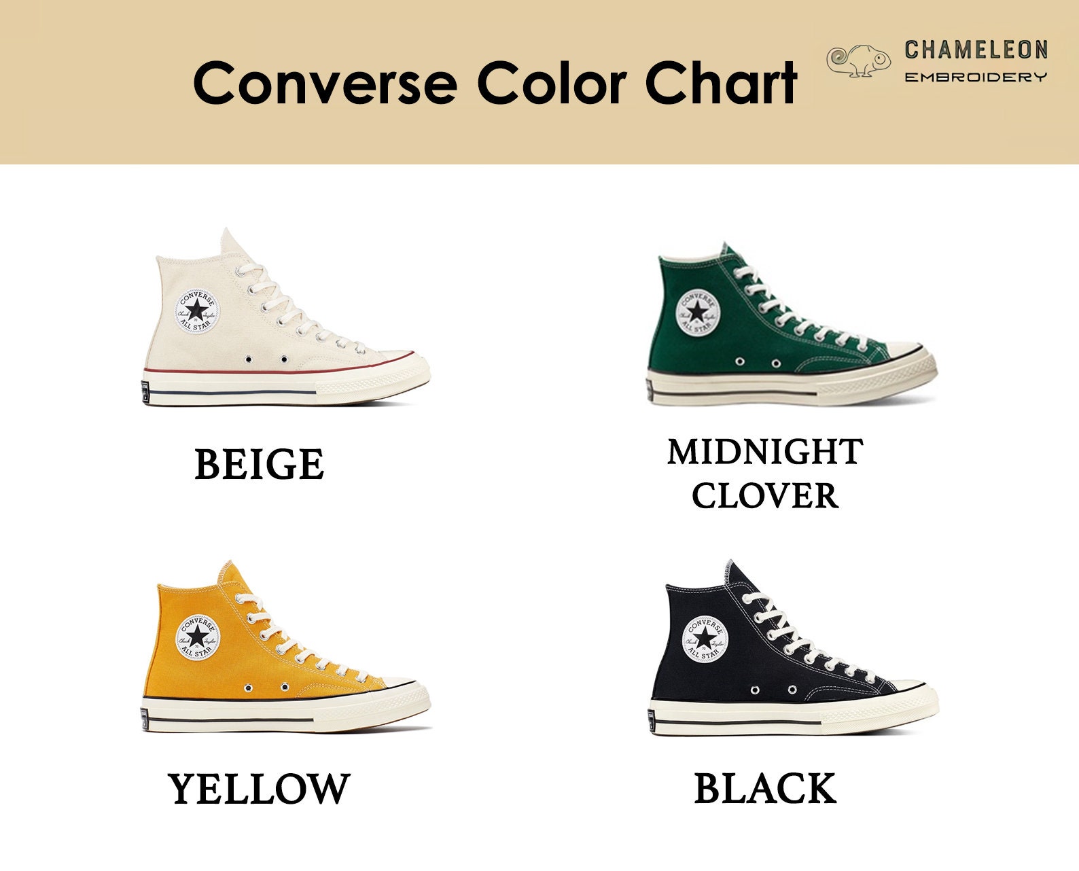Select the black Converse shoe image
This screenshot has height=871, width=1079.
[793, 648]
